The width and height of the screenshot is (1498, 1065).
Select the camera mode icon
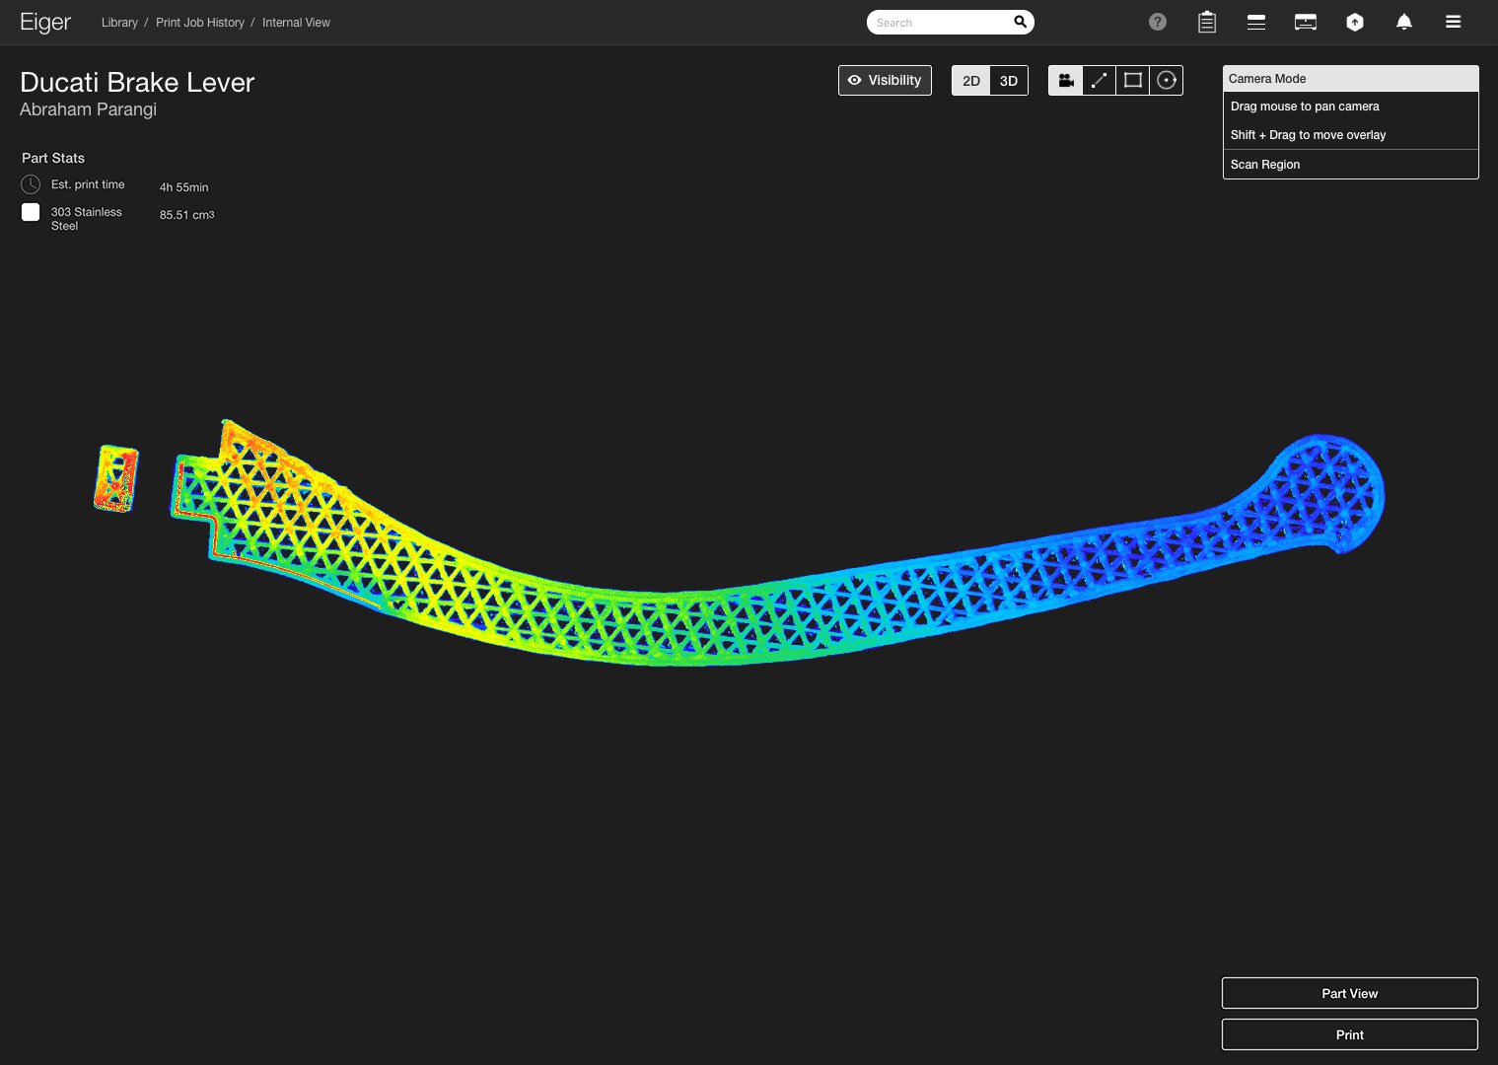[1066, 81]
